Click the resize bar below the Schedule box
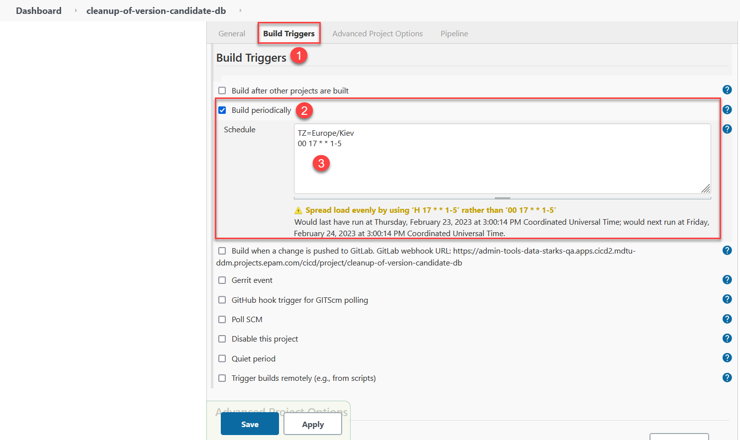740x440 pixels. [502, 198]
